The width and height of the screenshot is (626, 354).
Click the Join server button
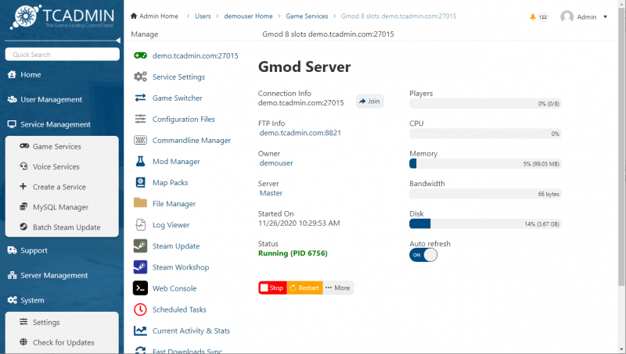coord(369,101)
